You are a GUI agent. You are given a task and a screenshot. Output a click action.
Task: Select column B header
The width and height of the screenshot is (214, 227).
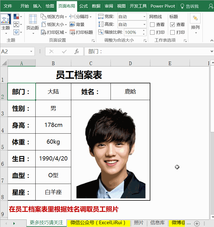point(53,63)
